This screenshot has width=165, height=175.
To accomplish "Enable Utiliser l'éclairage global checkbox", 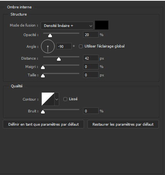I will tap(81, 46).
